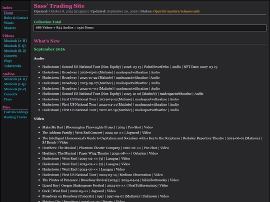
Task: Open Audios Musicals (R-Z) list
Action: coord(15,89)
